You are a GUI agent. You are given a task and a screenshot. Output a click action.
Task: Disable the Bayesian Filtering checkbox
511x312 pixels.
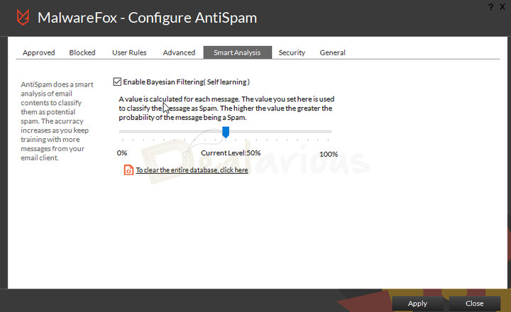click(117, 82)
